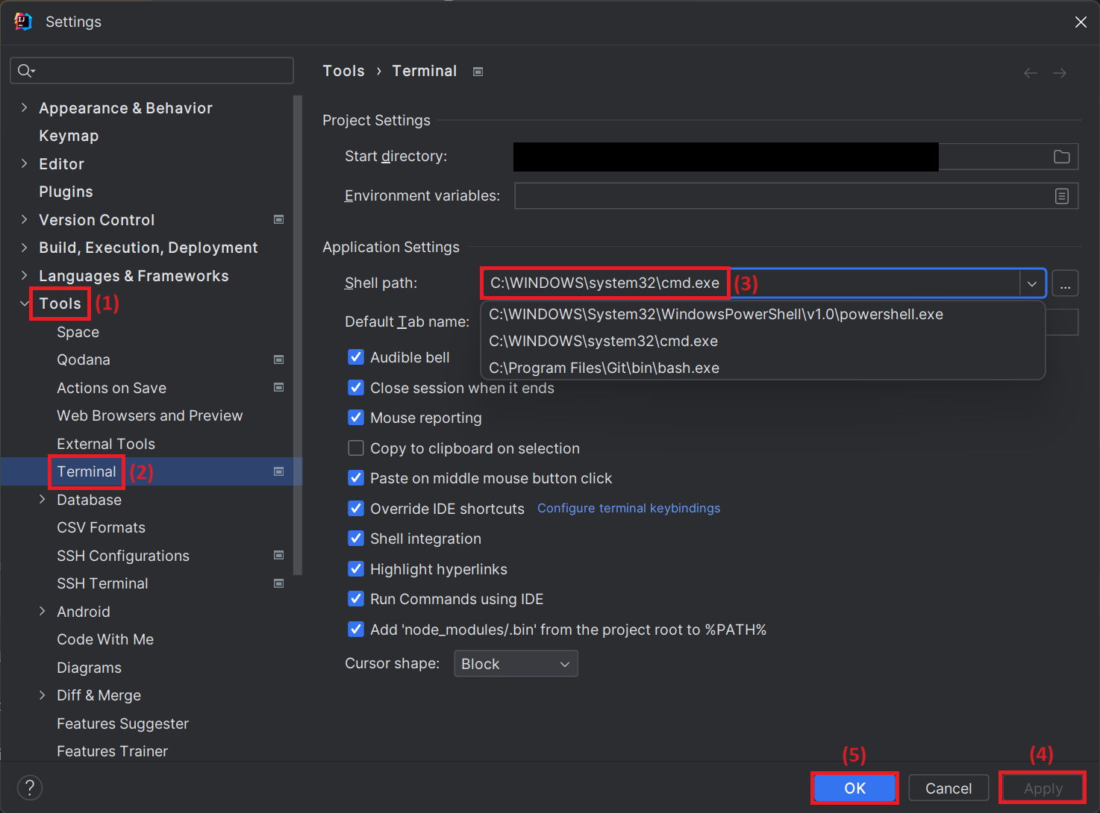Go forward with the right arrow icon
Image resolution: width=1100 pixels, height=813 pixels.
[x=1060, y=73]
